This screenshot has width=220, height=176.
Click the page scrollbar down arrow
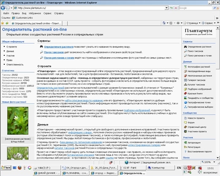217,158
